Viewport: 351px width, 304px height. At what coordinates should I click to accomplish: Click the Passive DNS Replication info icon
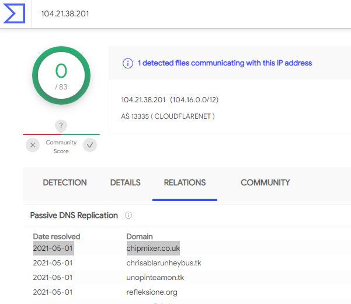click(128, 215)
